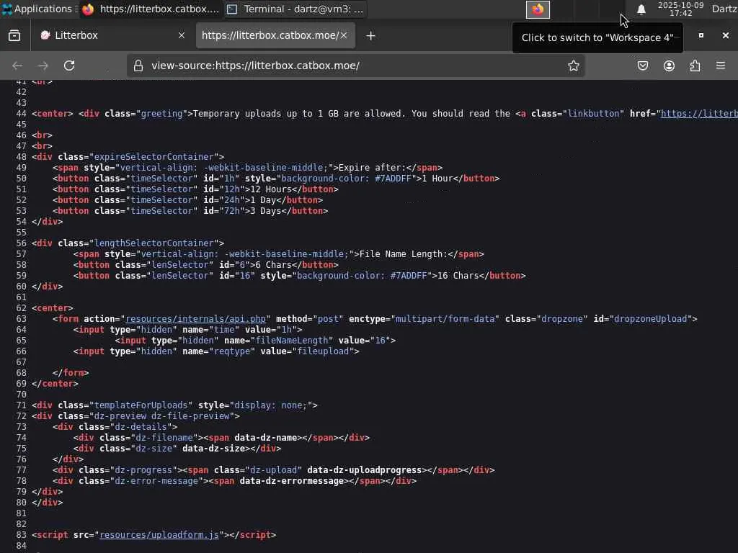The image size is (738, 553).
Task: Open the Pocket save icon
Action: [643, 66]
